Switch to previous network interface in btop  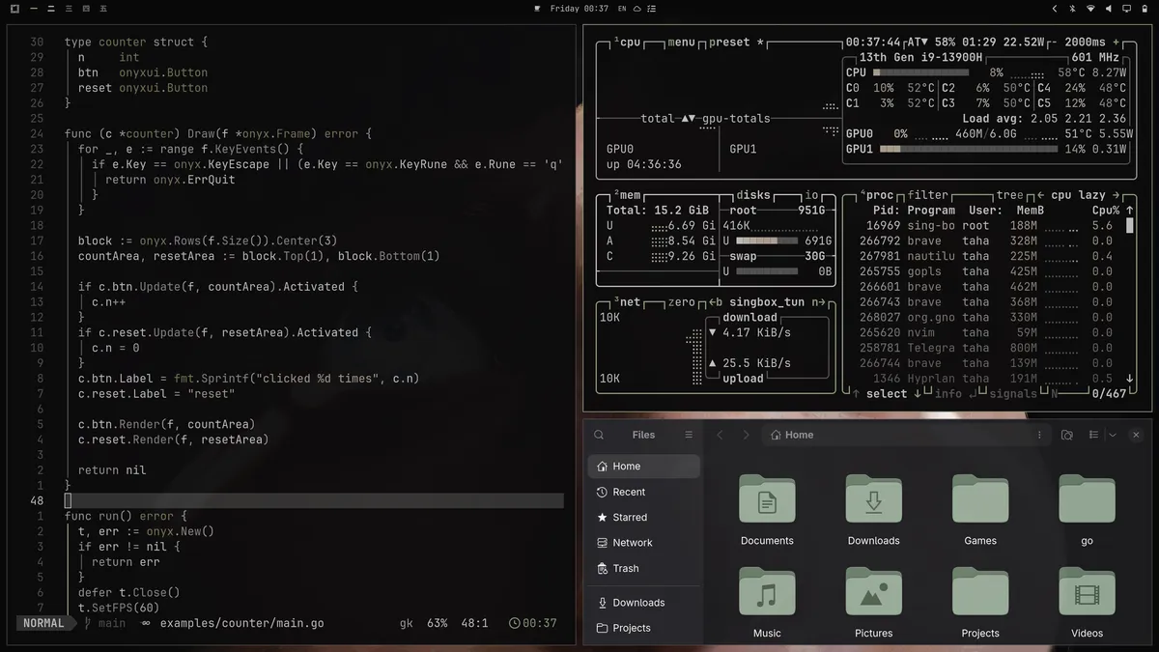[x=716, y=302]
